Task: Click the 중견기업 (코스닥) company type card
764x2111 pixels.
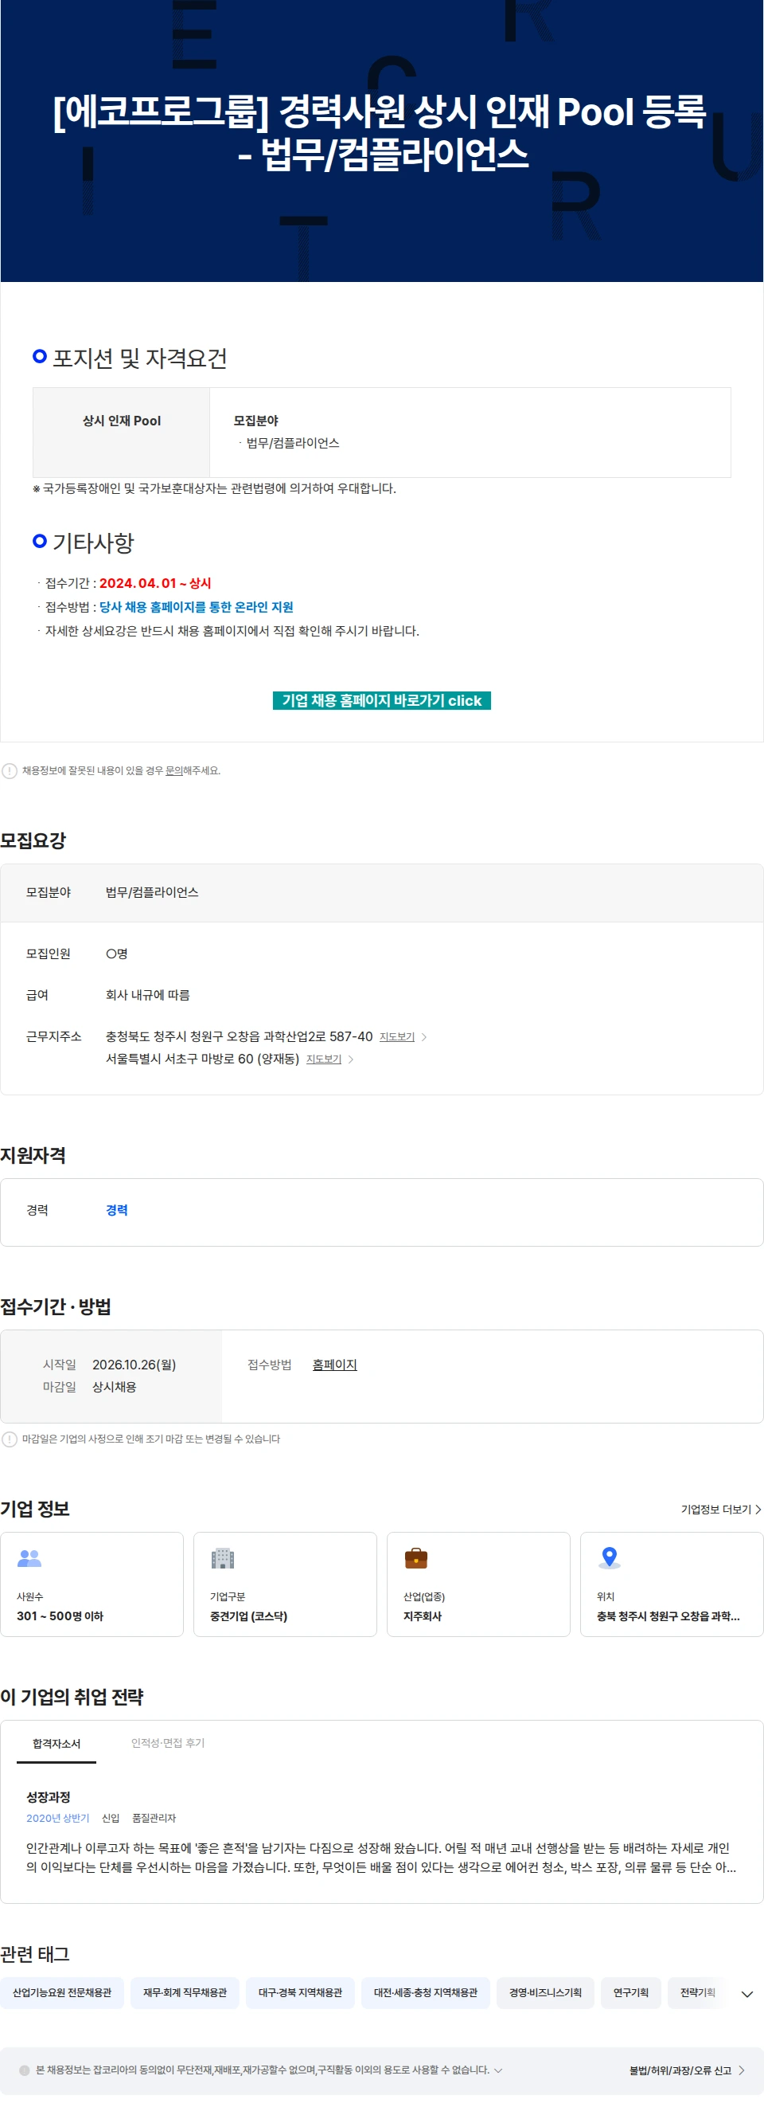Action: pos(285,1584)
